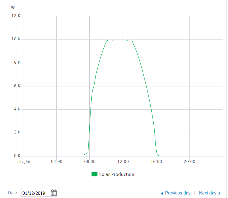Click the solar production curve at noon
Screen dimensions: 228x198
pos(123,40)
